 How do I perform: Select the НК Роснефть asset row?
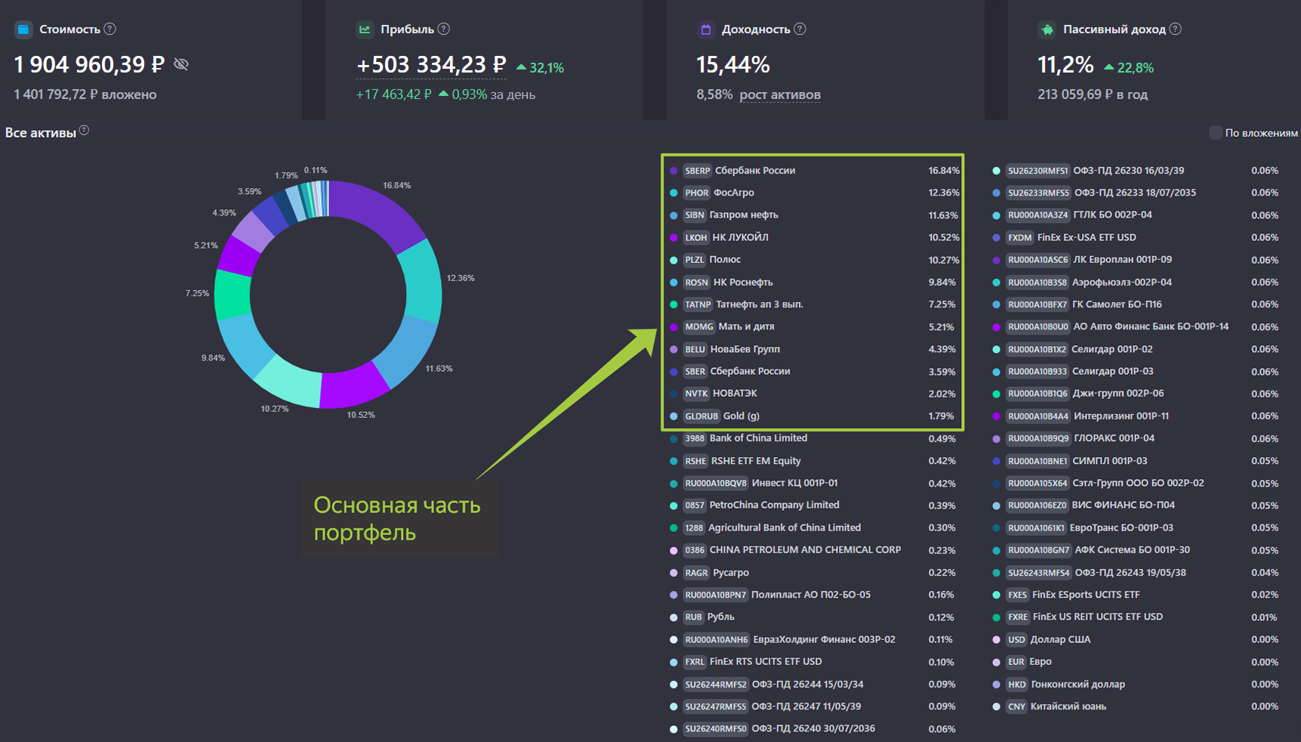[814, 282]
